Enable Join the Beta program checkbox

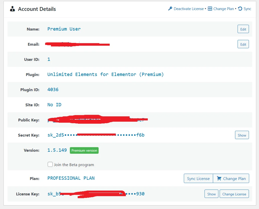(x=50, y=164)
